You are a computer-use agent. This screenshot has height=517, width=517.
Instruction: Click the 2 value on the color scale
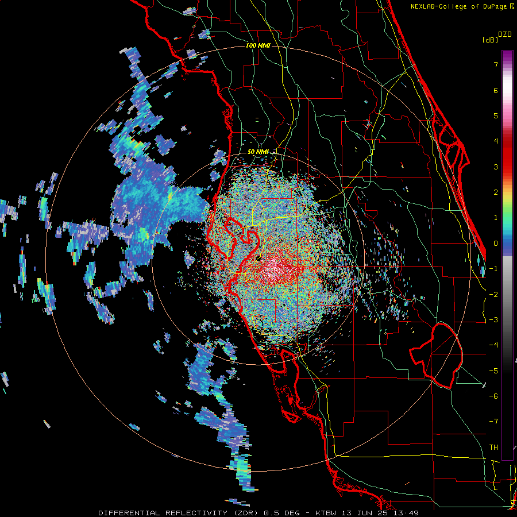[x=496, y=192]
